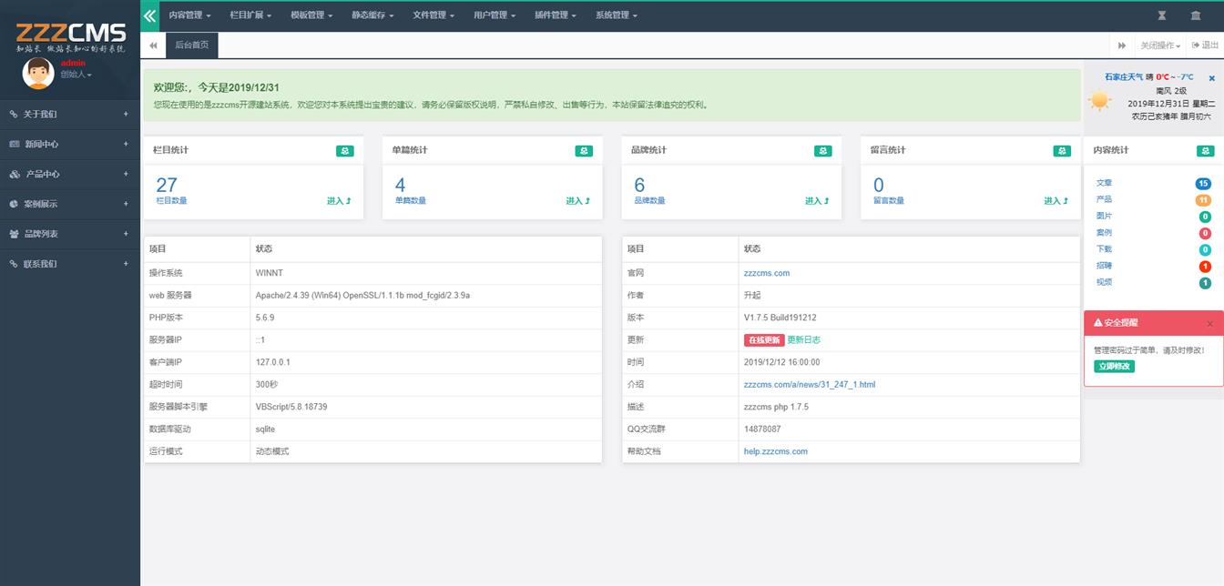The width and height of the screenshot is (1224, 586).
Task: Open the 静态缓存 menu
Action: coord(372,15)
